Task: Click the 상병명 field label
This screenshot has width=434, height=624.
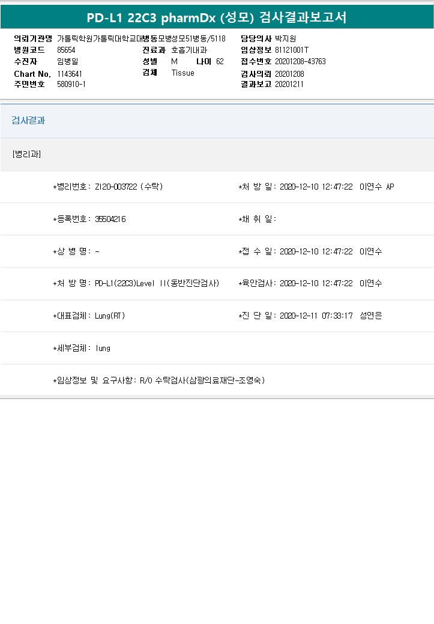Action: point(72,251)
